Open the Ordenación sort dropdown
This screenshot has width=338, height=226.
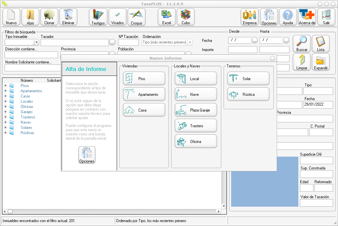click(x=190, y=42)
